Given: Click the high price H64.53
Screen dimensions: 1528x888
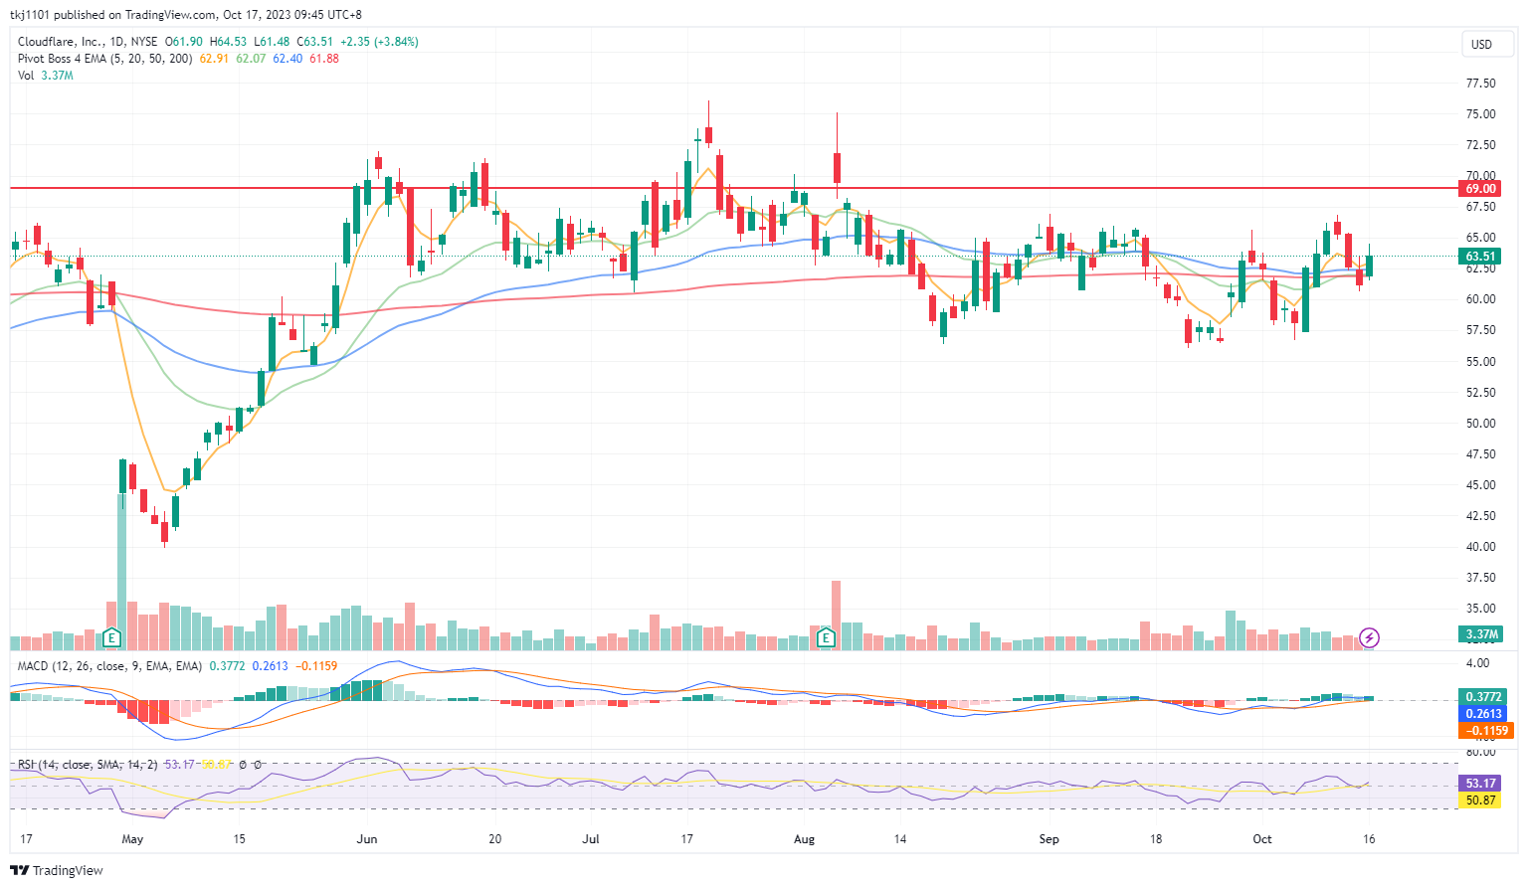Looking at the screenshot, I should (x=229, y=42).
